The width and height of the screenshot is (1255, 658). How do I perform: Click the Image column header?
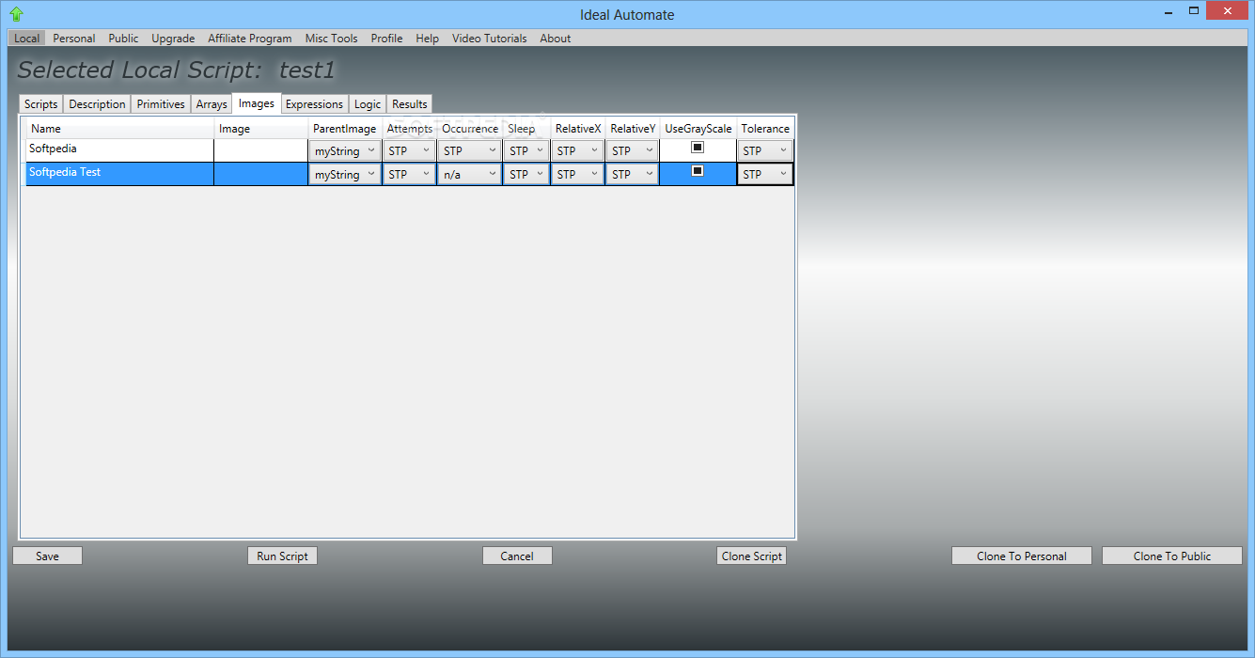(260, 129)
